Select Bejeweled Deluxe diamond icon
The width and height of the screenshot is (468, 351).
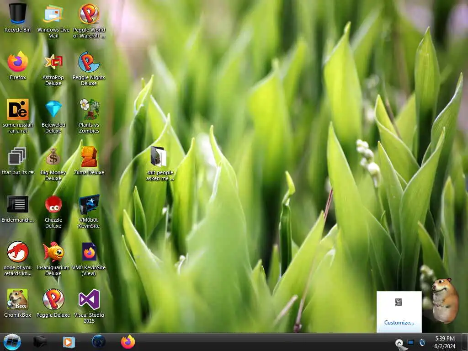[x=53, y=116]
